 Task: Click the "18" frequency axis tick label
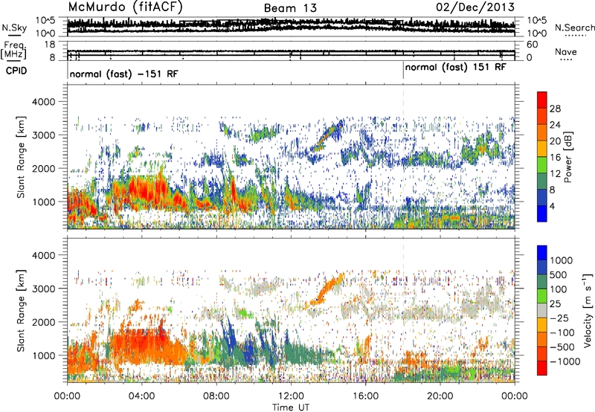tap(50, 45)
